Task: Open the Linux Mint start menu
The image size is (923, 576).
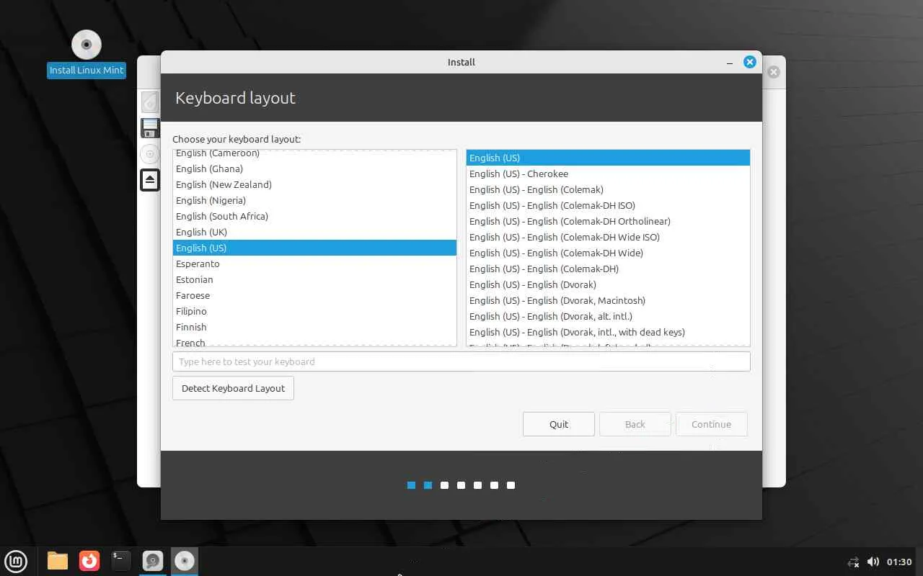Action: pyautogui.click(x=16, y=561)
